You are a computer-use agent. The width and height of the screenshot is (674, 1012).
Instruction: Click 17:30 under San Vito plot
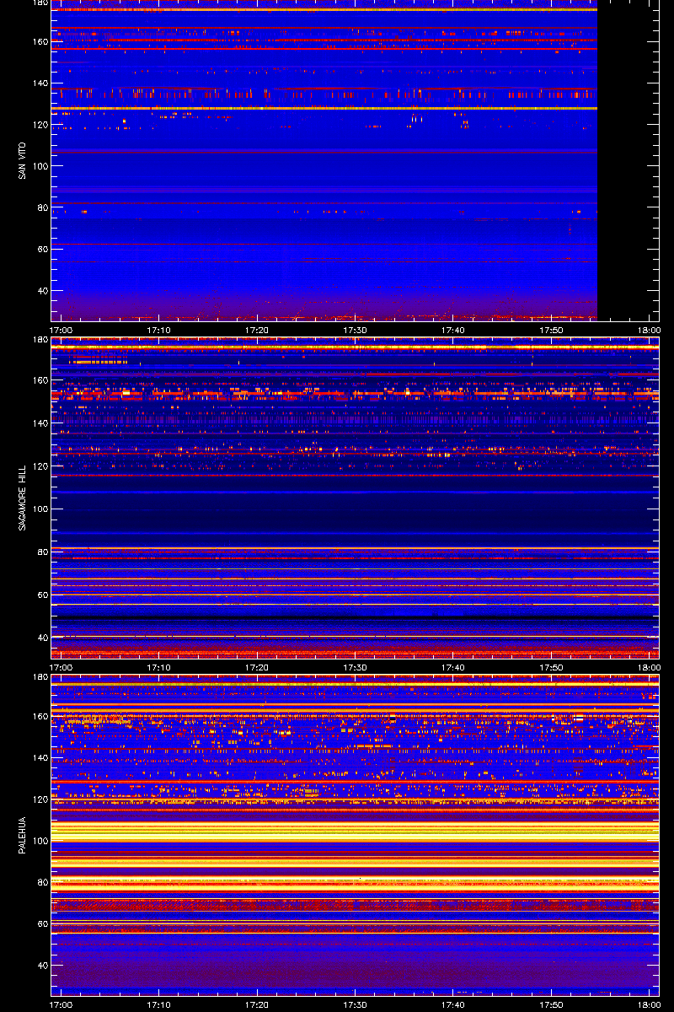pos(356,331)
